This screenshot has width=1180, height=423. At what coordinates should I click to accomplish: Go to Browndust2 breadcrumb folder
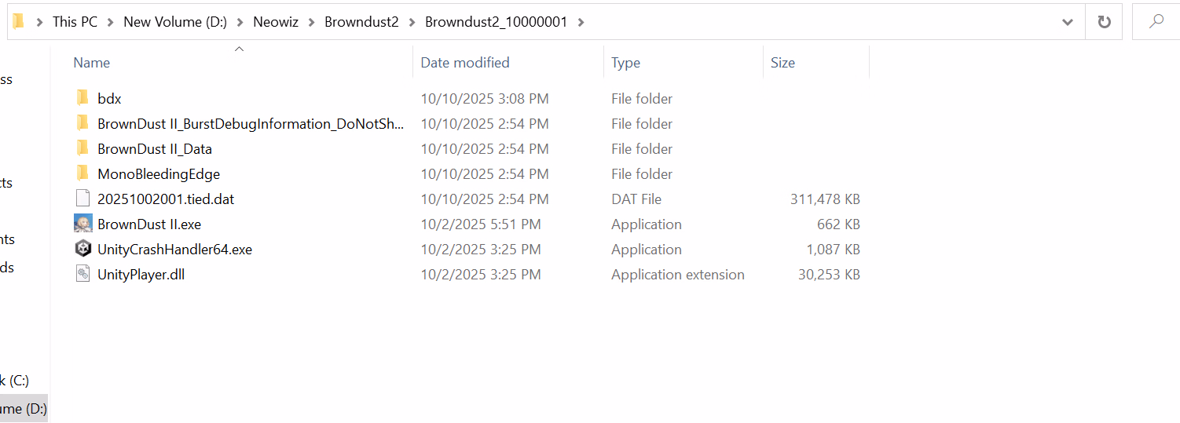point(361,22)
